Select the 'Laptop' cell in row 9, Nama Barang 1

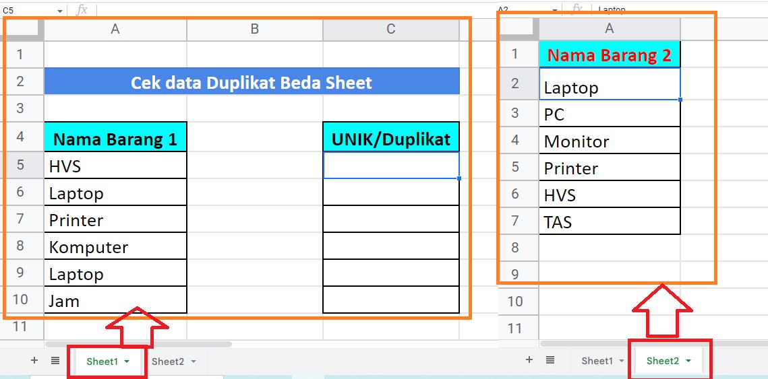point(115,273)
